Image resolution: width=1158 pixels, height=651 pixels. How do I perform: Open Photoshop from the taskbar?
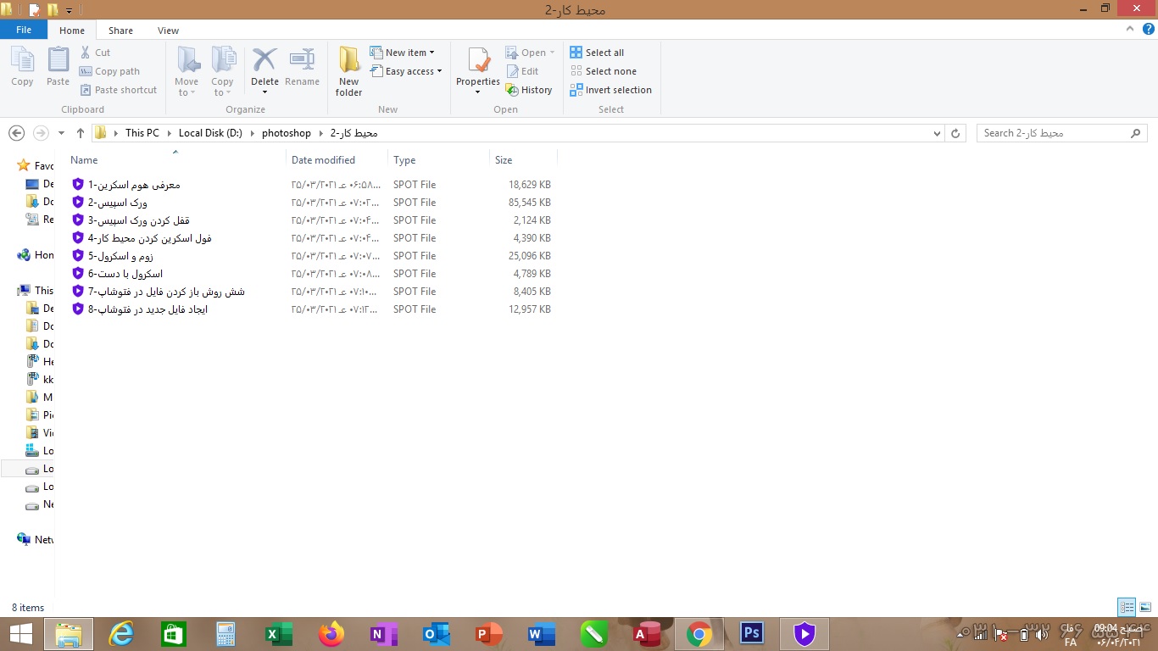[x=751, y=633]
